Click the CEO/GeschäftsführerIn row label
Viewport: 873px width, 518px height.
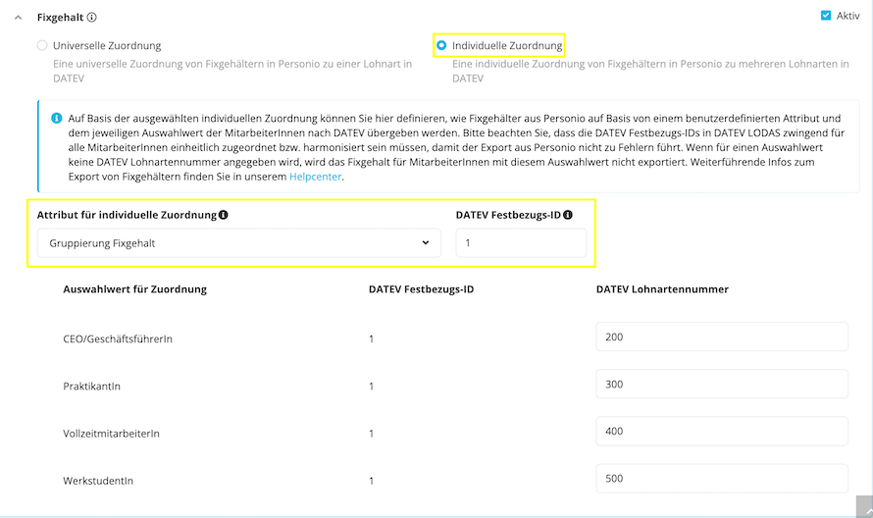[118, 338]
